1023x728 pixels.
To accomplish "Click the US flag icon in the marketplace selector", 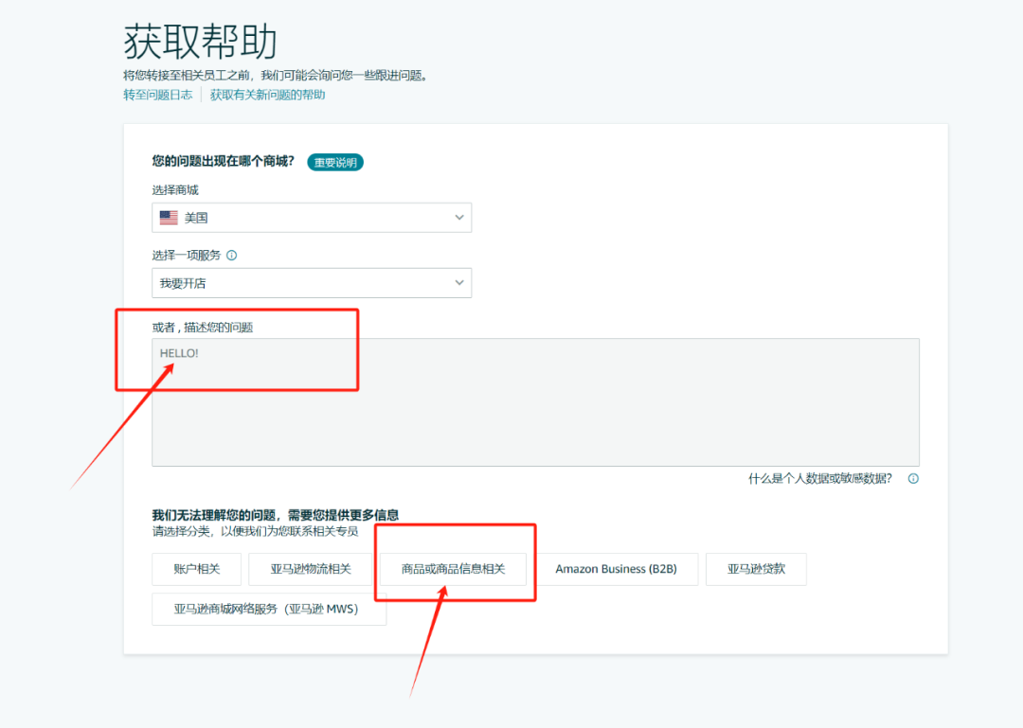I will (169, 217).
